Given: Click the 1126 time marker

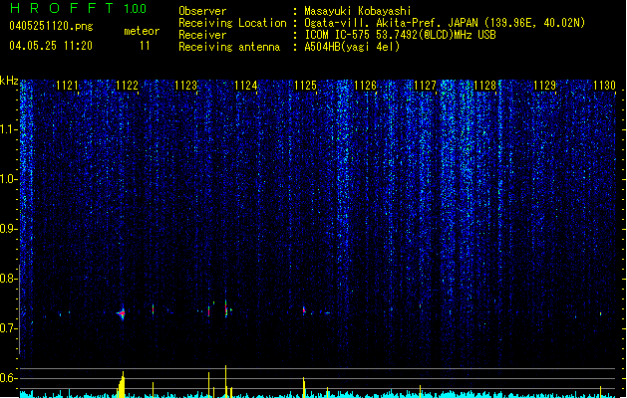Looking at the screenshot, I should pyautogui.click(x=366, y=86).
